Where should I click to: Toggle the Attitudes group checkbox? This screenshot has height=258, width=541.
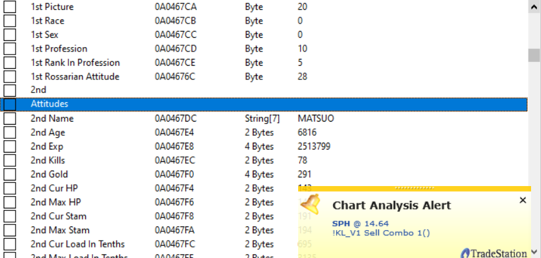tap(10, 104)
